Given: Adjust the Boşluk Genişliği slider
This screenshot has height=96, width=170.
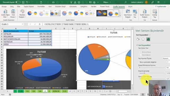Looking at the screenshot, I should (145, 73).
